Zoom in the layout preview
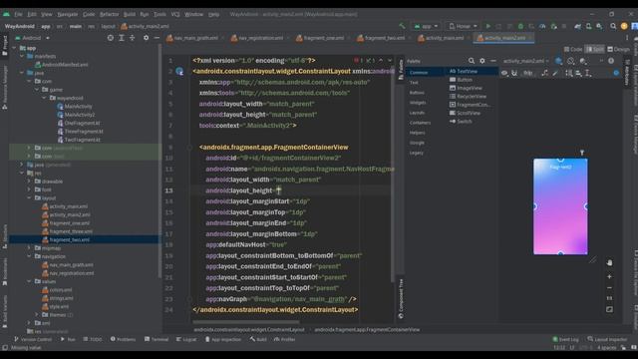638x359 pixels. click(609, 277)
